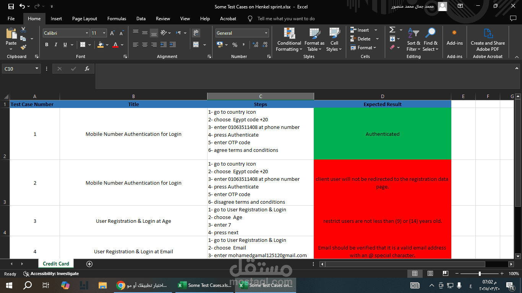Select column D header
Screen dimensions: 522x293
click(383, 97)
